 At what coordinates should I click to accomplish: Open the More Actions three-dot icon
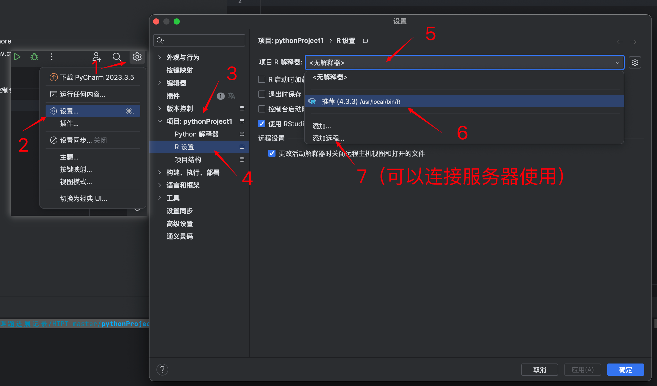[x=52, y=57]
